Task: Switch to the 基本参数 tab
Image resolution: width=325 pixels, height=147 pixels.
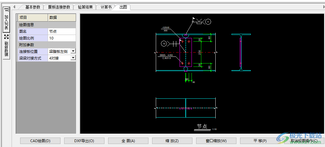Action: [33, 7]
